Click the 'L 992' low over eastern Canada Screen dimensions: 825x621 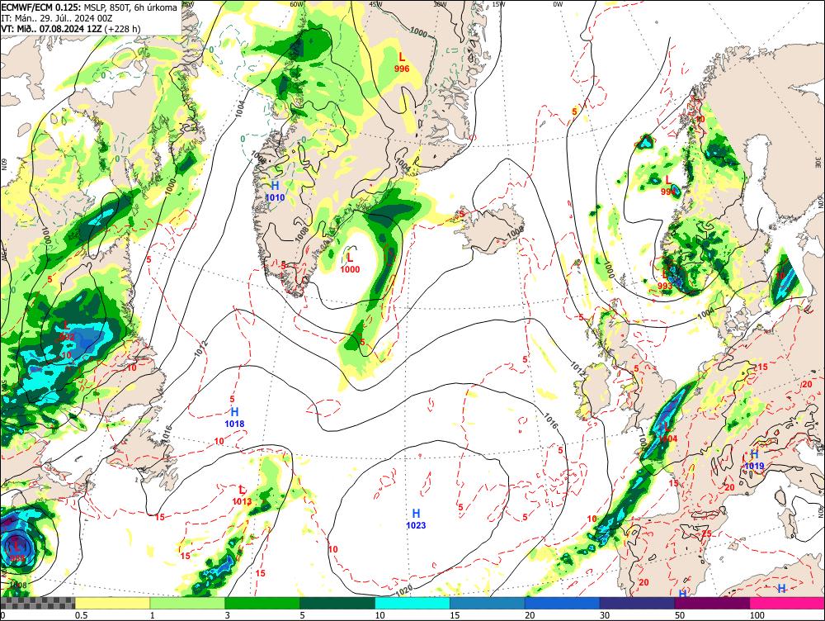click(66, 331)
